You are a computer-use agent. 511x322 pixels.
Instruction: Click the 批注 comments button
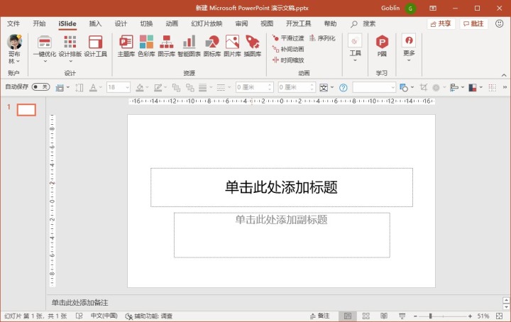pos(474,24)
